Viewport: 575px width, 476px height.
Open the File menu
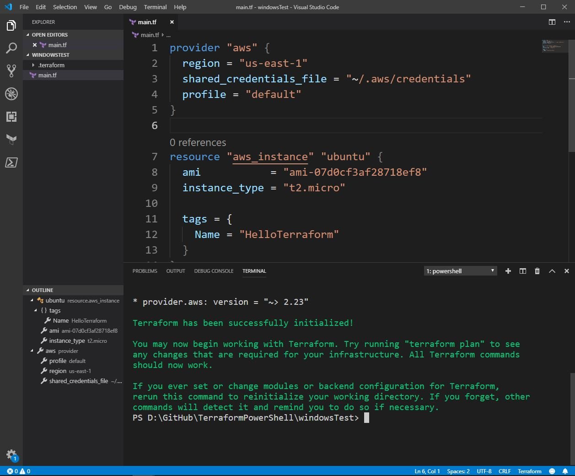(24, 7)
